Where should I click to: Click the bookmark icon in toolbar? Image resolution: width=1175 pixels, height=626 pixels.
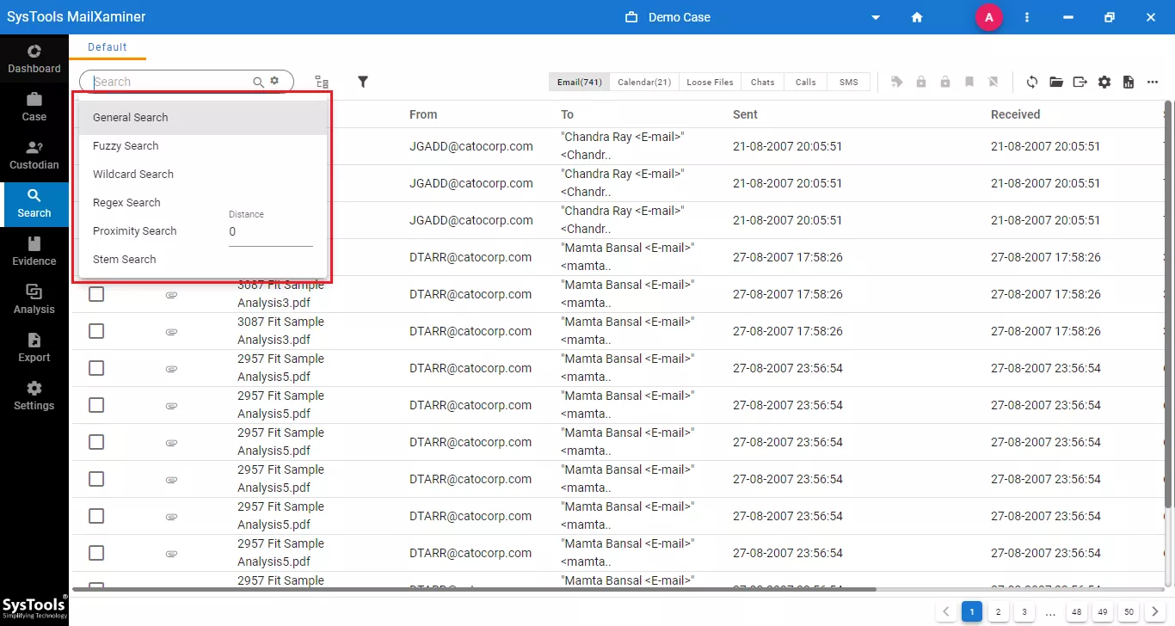point(969,82)
